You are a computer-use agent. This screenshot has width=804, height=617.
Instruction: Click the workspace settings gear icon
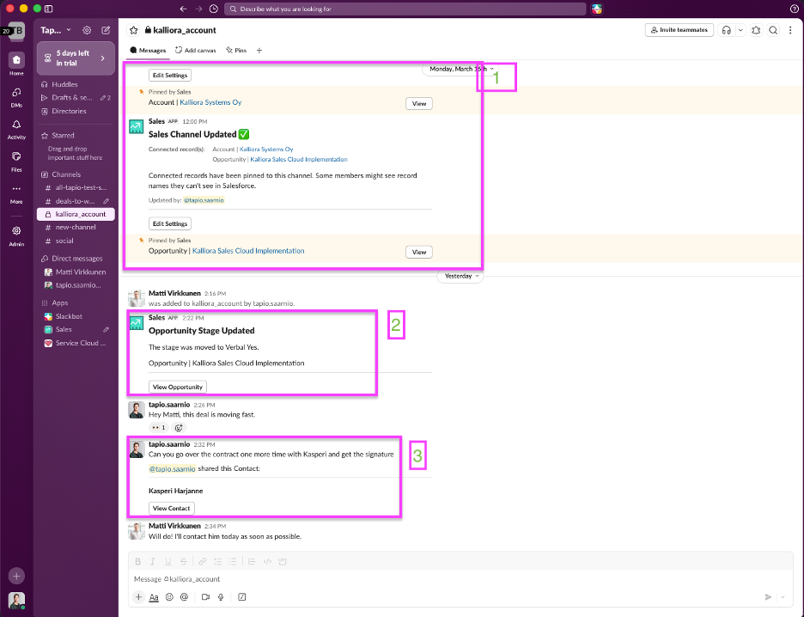[87, 30]
